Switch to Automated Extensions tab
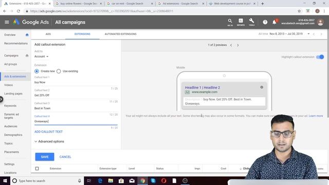Screen dimensions: 329x185 coord(120,34)
